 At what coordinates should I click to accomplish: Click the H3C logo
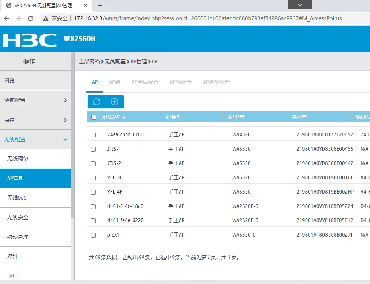pos(29,39)
